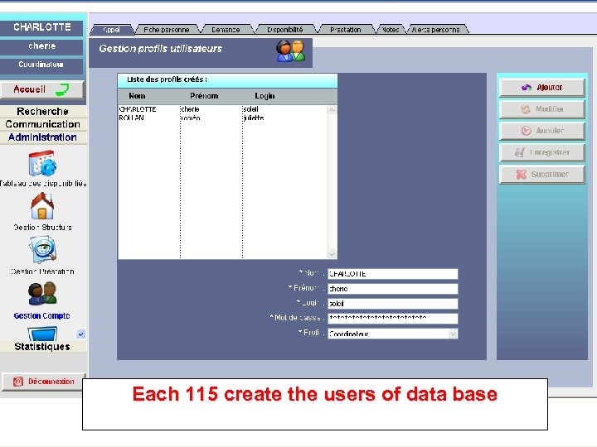
Task: Click the Tableau des disponibilités label
Action: (43, 183)
